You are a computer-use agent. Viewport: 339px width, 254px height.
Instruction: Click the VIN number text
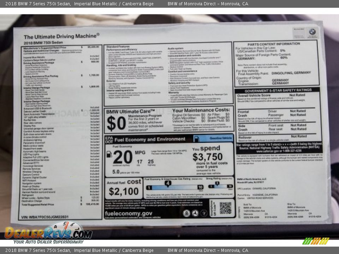pos(45,217)
